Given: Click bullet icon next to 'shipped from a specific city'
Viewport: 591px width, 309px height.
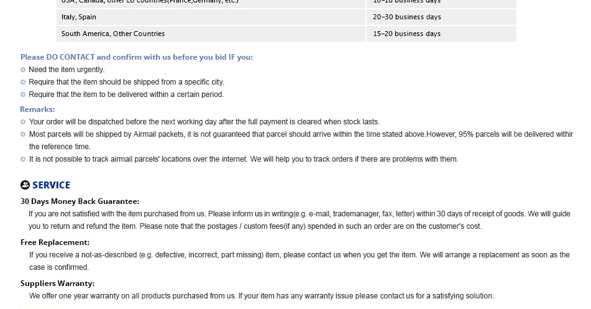Looking at the screenshot, I should 23,82.
